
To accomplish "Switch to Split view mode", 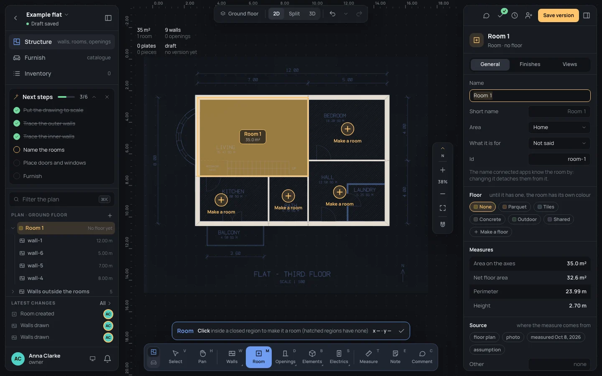I will click(x=294, y=14).
